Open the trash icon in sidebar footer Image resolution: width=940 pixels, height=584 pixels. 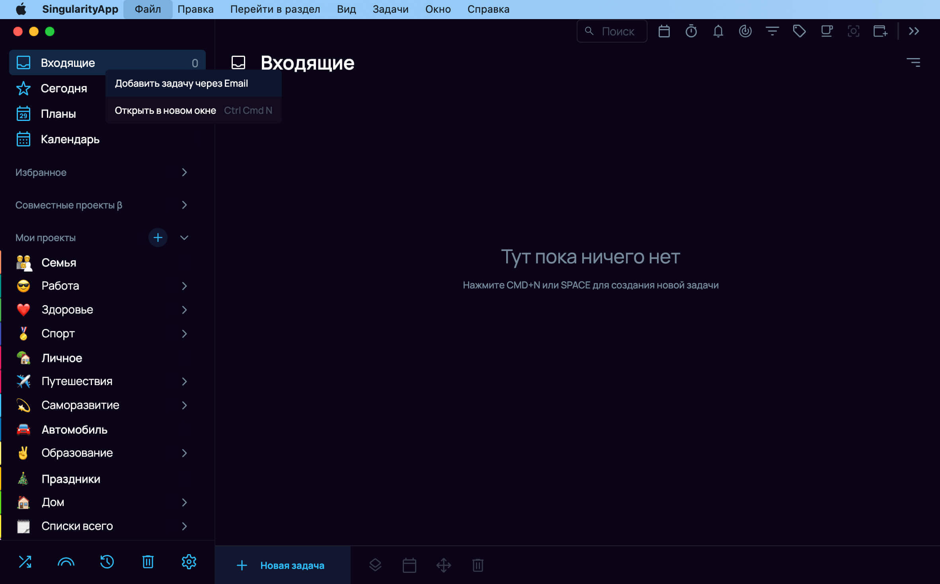[148, 561]
